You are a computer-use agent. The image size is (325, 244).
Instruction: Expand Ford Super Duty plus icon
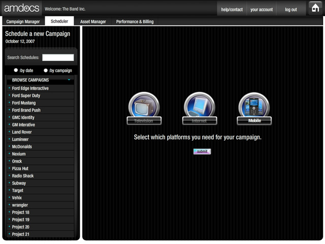click(9, 95)
